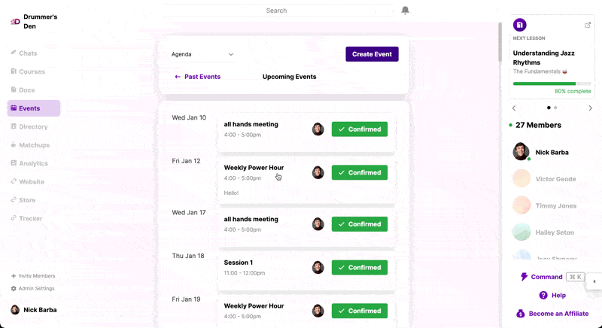Open the Agenda view dropdown

[202, 54]
